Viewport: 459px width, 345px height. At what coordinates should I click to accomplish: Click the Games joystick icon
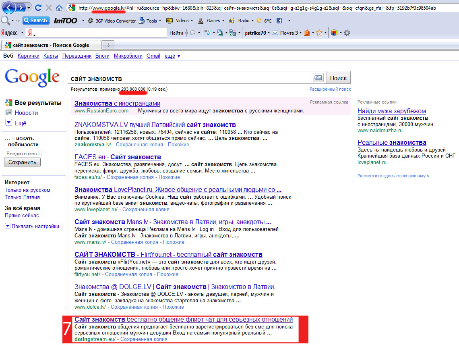click(x=201, y=21)
